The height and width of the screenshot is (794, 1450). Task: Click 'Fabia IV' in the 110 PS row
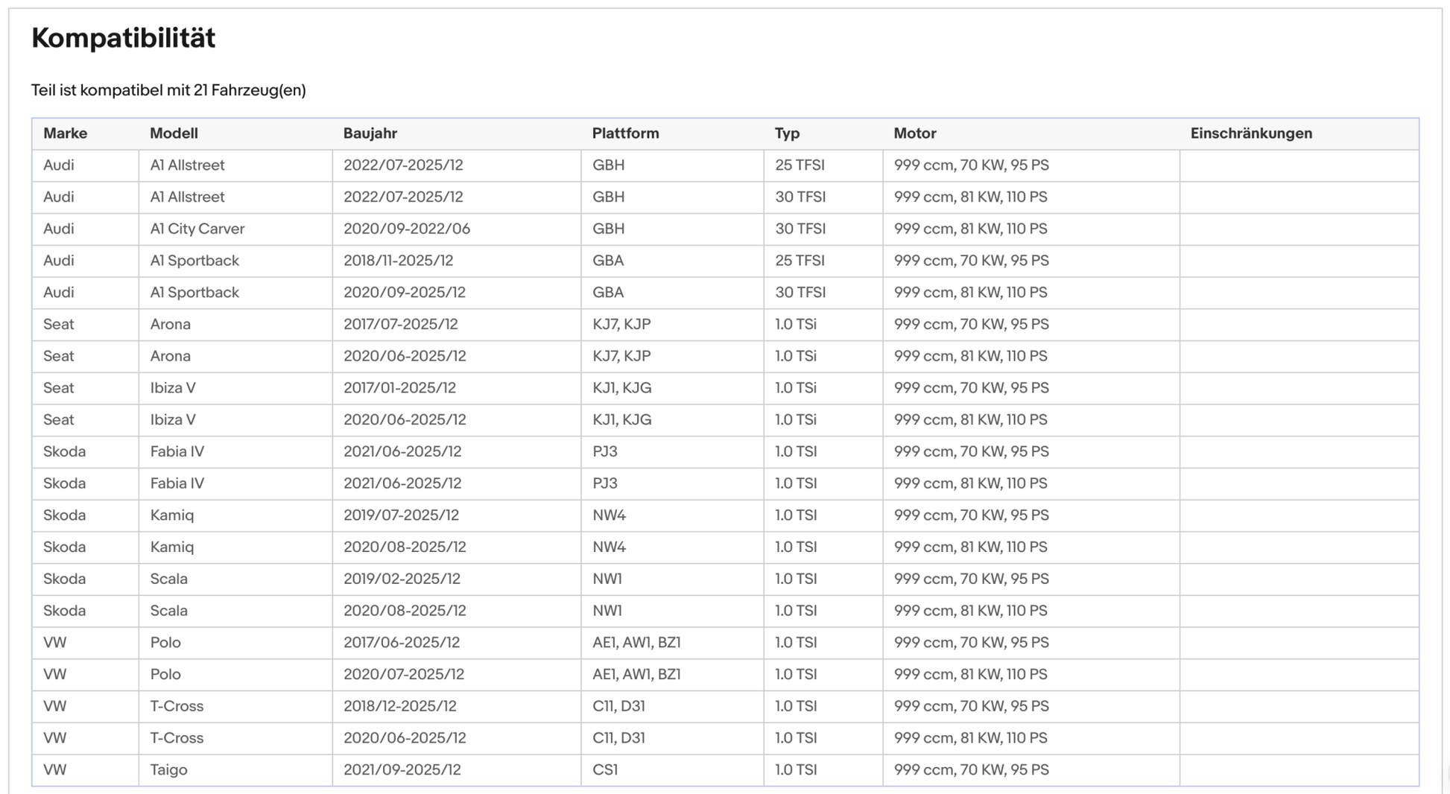tap(177, 483)
